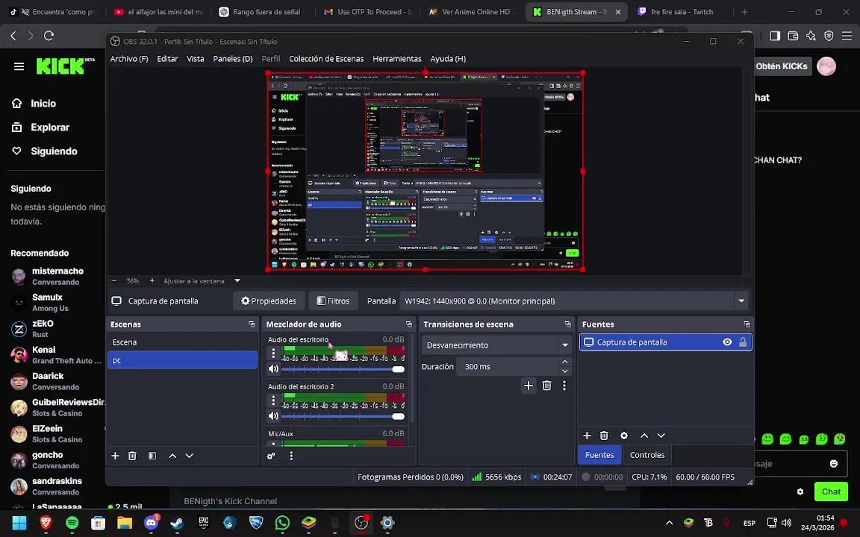Open Spotify from Windows taskbar

coord(72,523)
